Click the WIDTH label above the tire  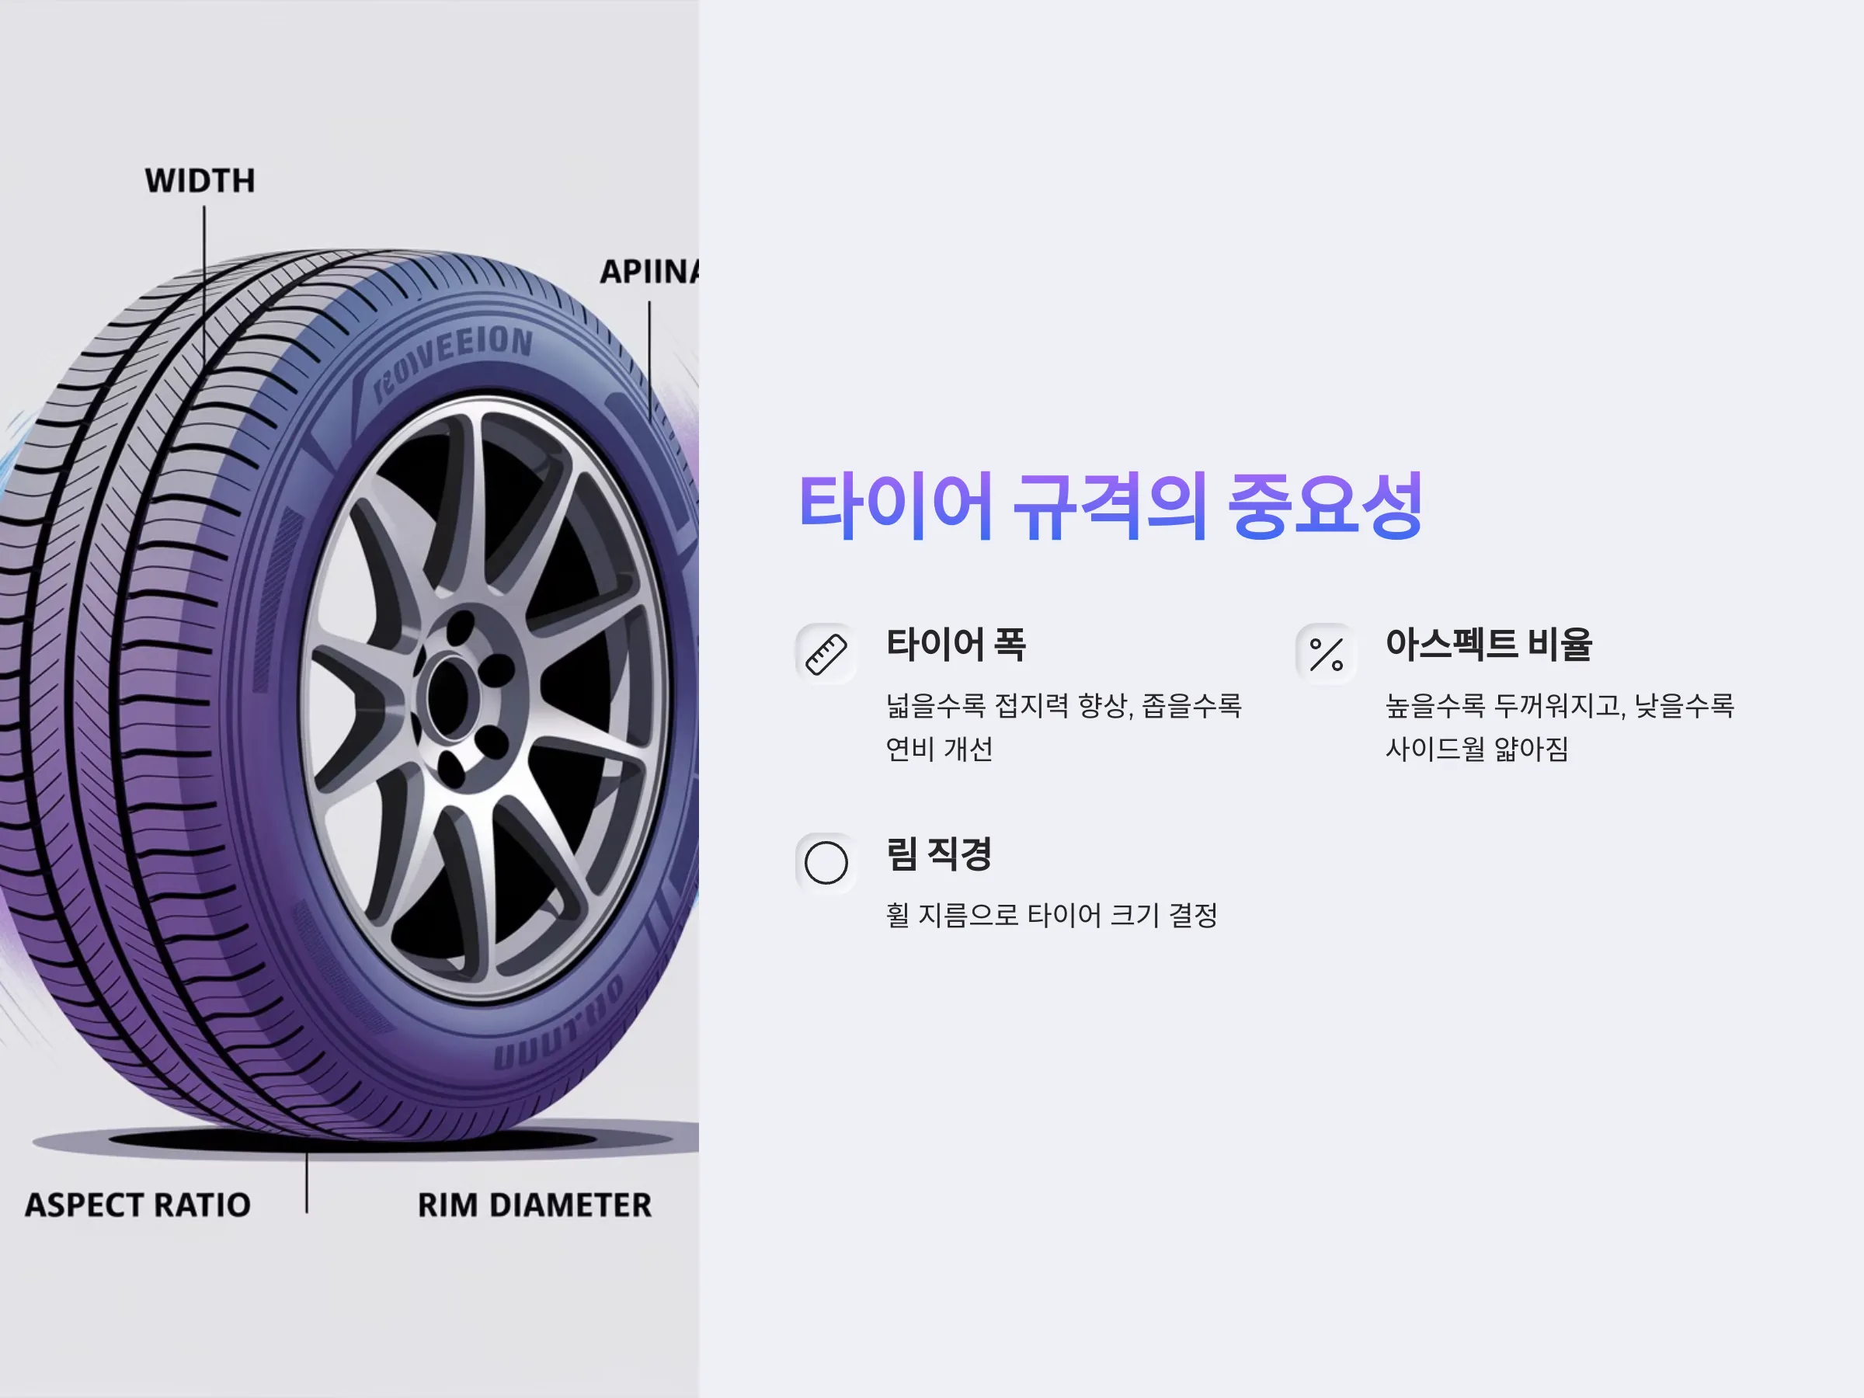point(200,181)
